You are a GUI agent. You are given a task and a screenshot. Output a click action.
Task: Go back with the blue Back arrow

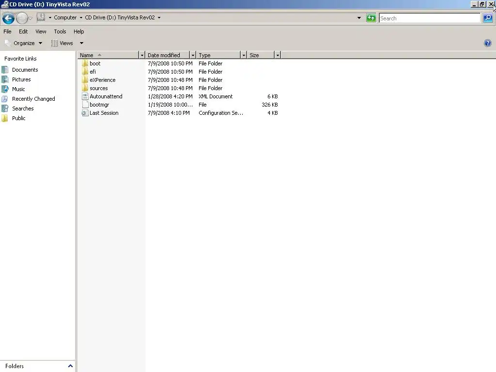[8, 18]
